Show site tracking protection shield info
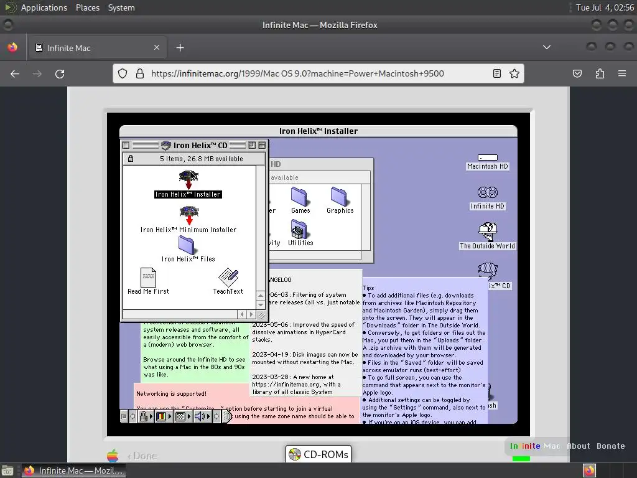Image resolution: width=637 pixels, height=478 pixels. pyautogui.click(x=123, y=73)
